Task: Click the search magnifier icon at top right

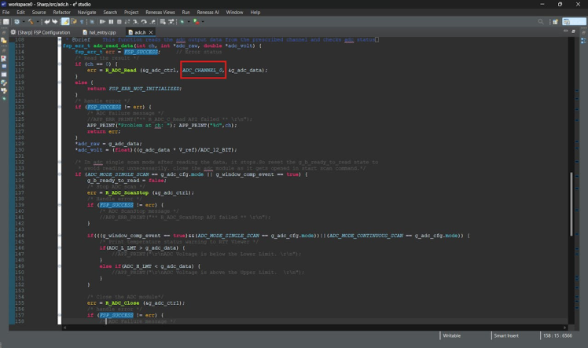Action: 541,22
